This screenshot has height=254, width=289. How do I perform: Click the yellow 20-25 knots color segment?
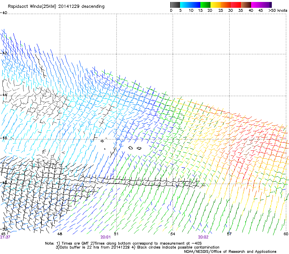click(x=216, y=5)
